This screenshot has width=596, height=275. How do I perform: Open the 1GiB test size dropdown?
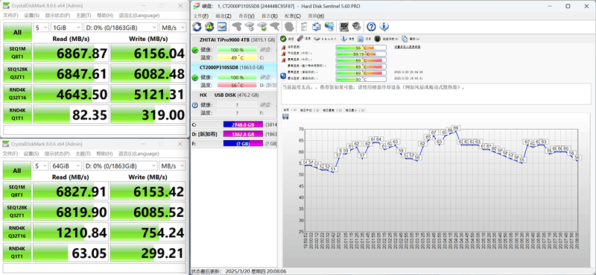[66, 28]
